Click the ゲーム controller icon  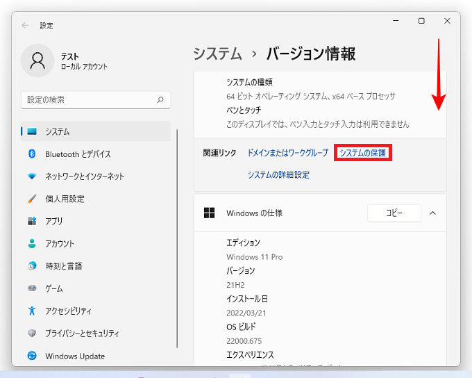tap(32, 288)
